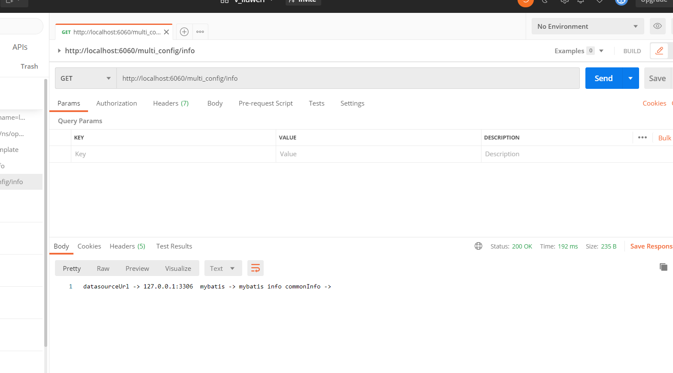Open environment quick look eye icon
This screenshot has height=373, width=673.
tap(658, 26)
